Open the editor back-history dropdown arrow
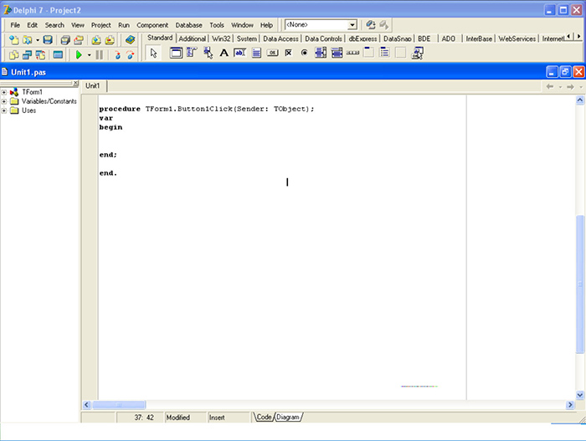The width and height of the screenshot is (586, 441). (560, 87)
